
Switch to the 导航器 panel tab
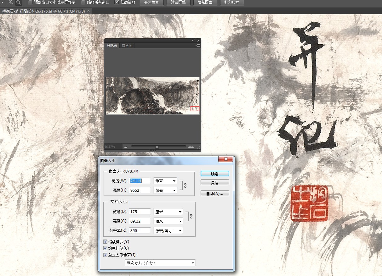(112, 46)
